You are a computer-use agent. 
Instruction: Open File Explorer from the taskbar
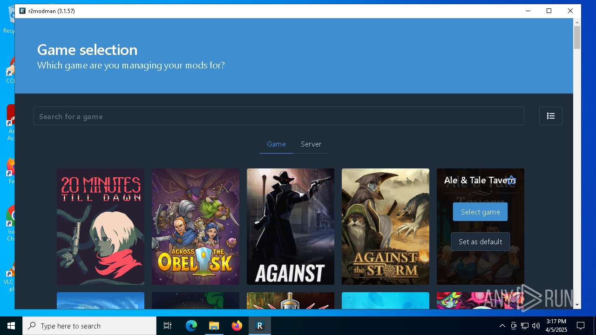point(214,326)
